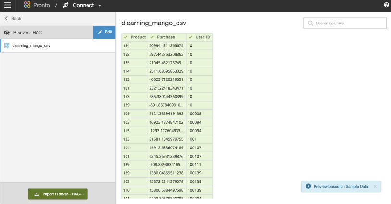The width and height of the screenshot is (391, 204).
Task: Click the info icon in preview notification
Action: pyautogui.click(x=308, y=186)
